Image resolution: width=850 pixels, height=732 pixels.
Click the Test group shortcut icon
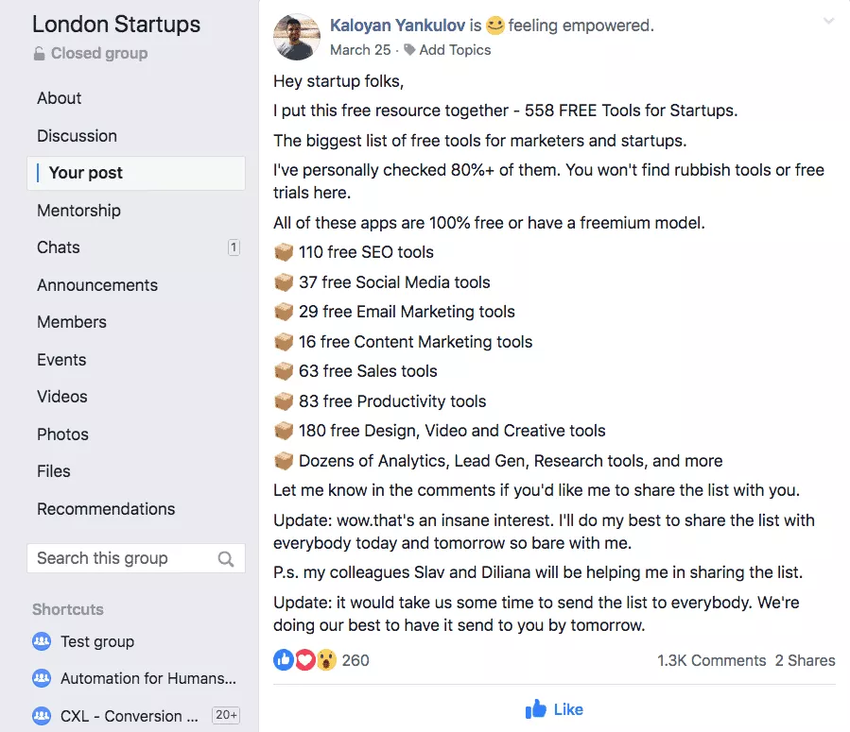(x=42, y=642)
